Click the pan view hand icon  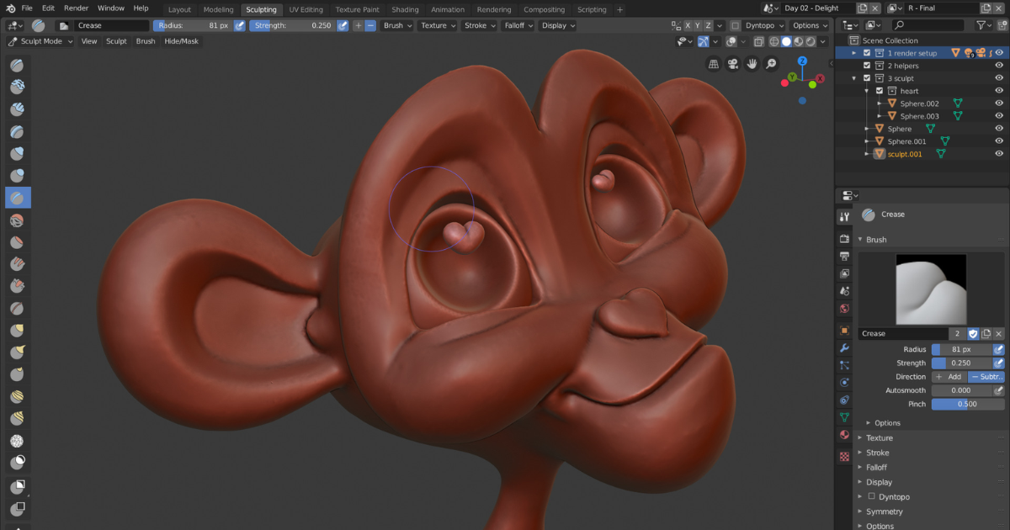coord(752,64)
